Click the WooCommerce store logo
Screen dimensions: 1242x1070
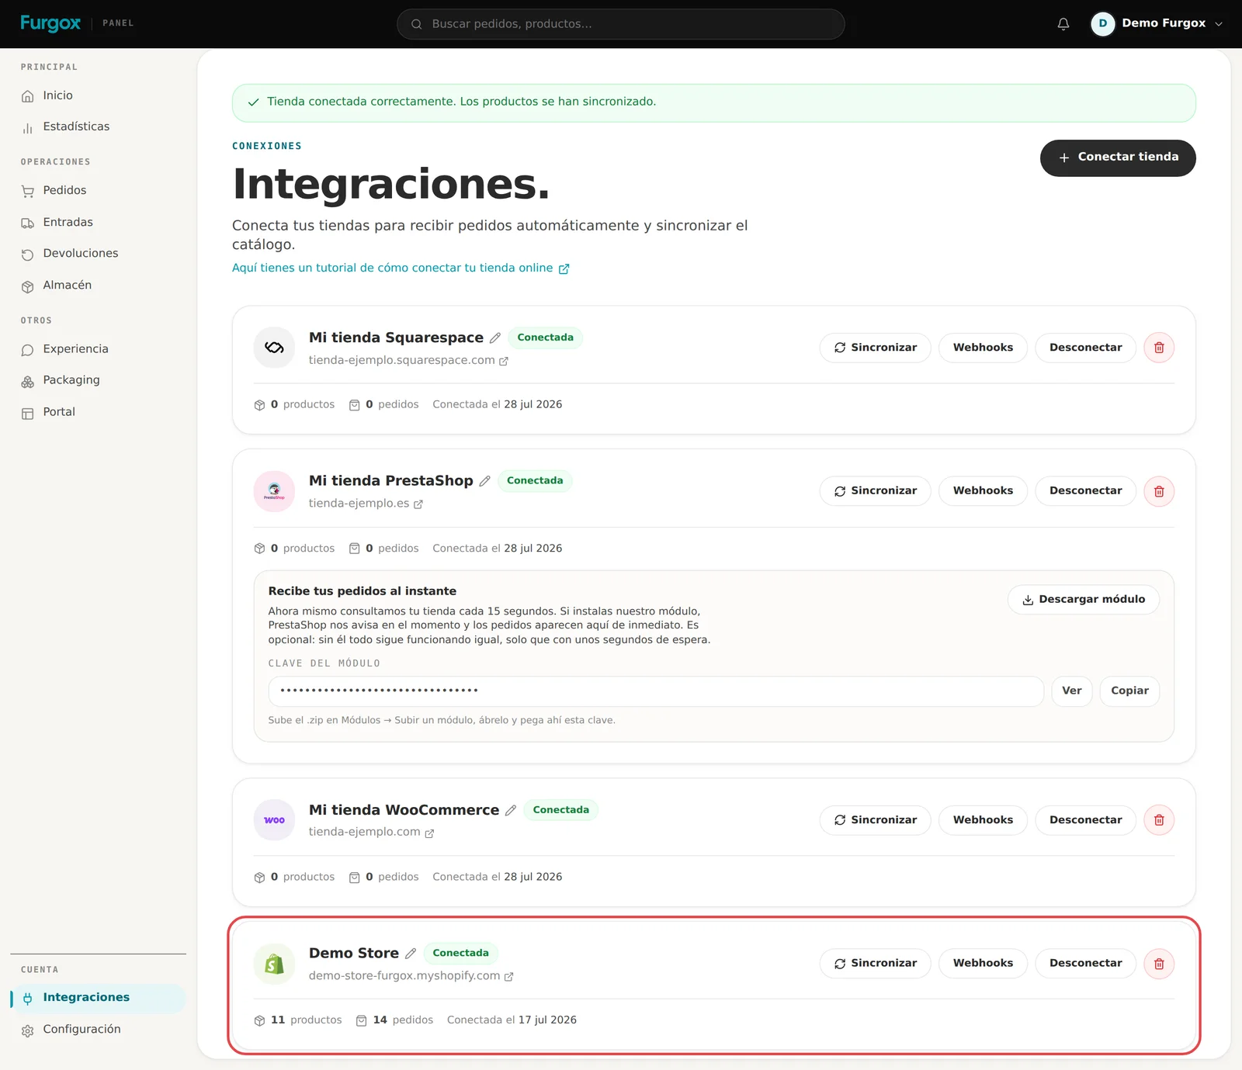point(274,820)
